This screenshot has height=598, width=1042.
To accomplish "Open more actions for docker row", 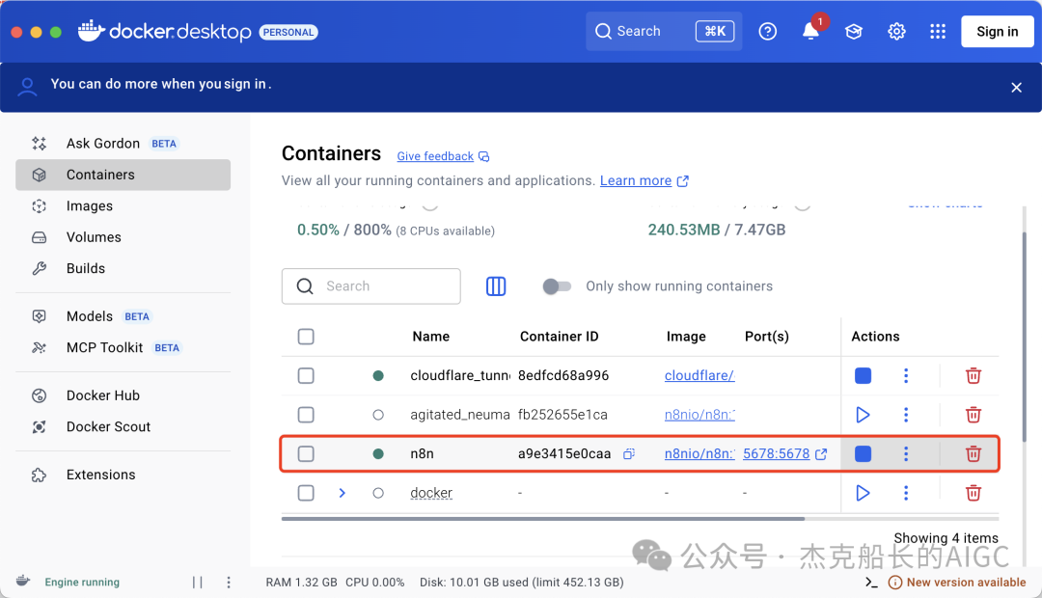I will (906, 493).
